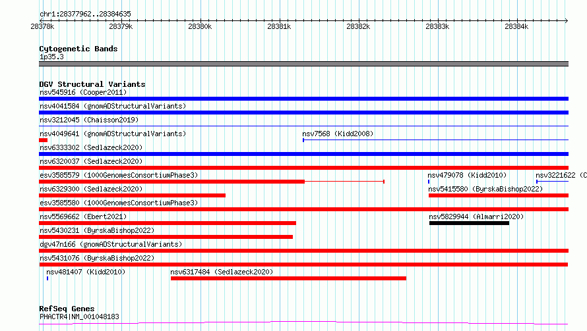Click the red nsv5569662 variant bar
Image resolution: width=587 pixels, height=331 pixels.
click(168, 223)
